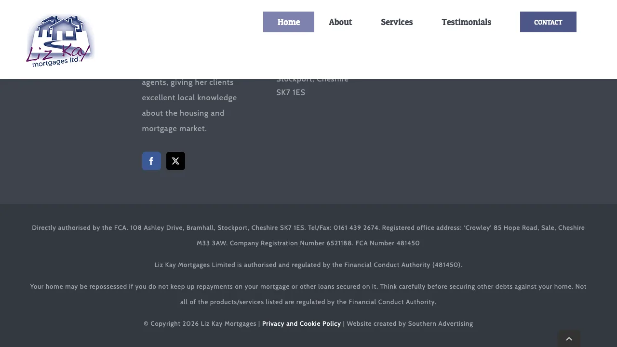Screen dimensions: 617x347
Task: Open the X (Twitter) social link
Action: 175,161
